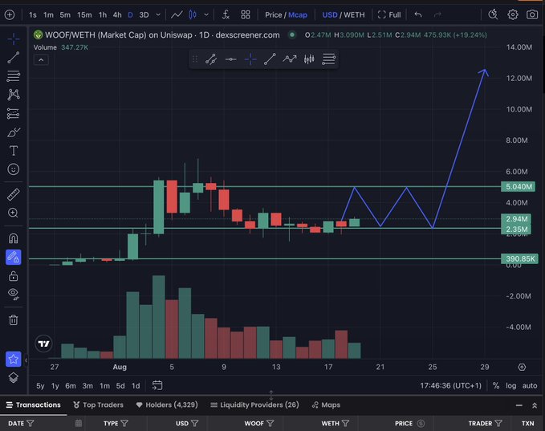Toggle percent scale
Screen dimensions: 545x431
(x=496, y=386)
